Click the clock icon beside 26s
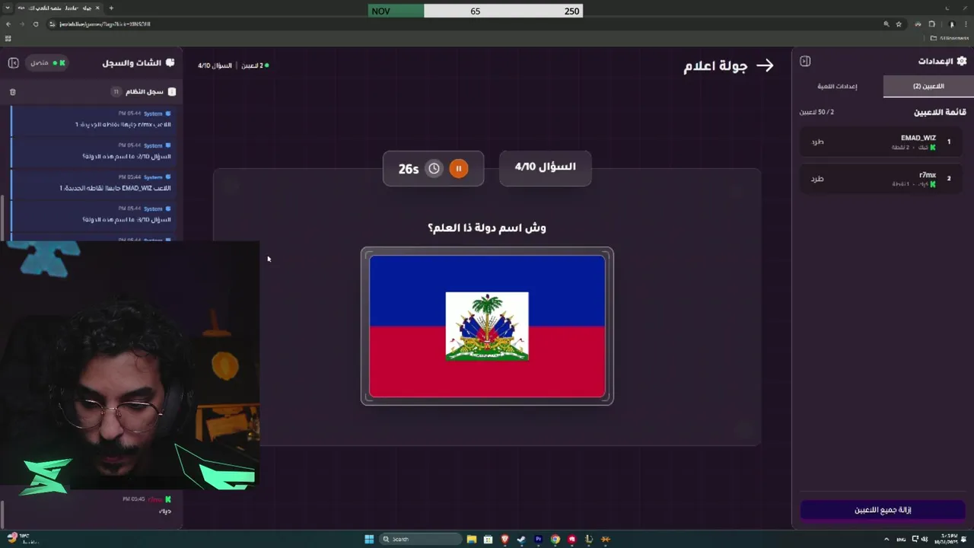This screenshot has height=548, width=974. tap(434, 168)
